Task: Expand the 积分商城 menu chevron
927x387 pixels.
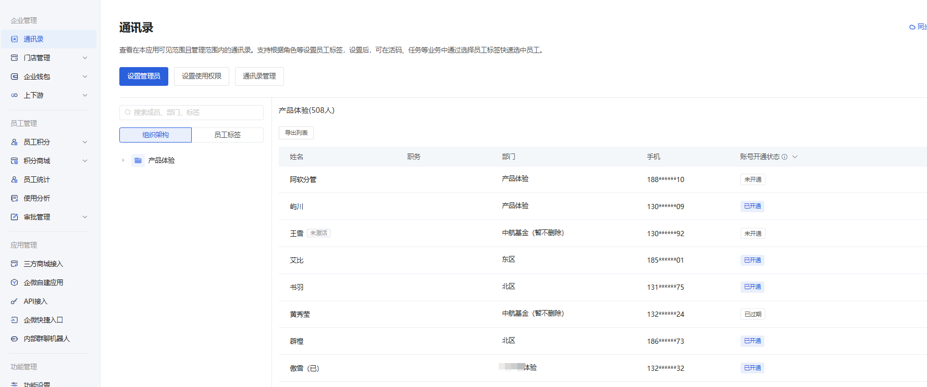Action: [x=85, y=161]
